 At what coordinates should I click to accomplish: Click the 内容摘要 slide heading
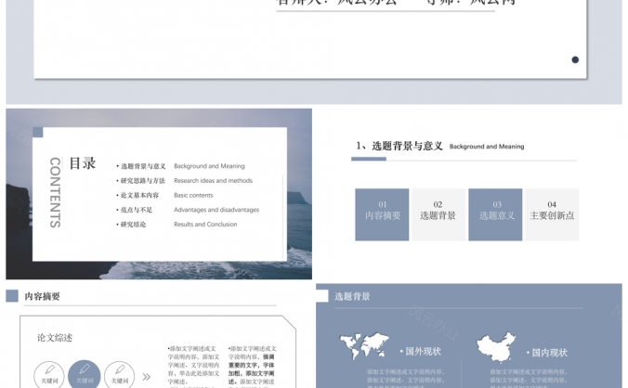point(43,296)
